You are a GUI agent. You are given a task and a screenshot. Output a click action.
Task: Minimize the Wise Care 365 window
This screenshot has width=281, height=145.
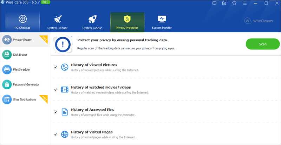[x=256, y=3]
